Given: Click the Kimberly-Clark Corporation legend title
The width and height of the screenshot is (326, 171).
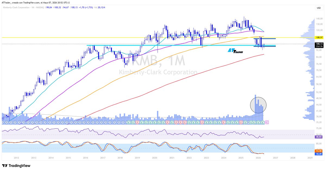Looking at the screenshot, I should pos(16,8).
